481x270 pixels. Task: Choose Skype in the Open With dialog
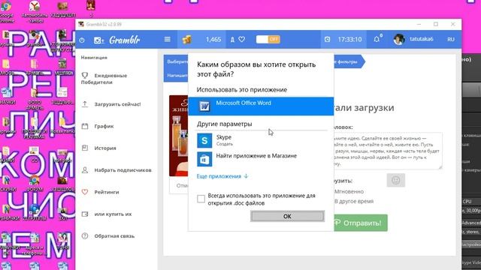pos(261,140)
